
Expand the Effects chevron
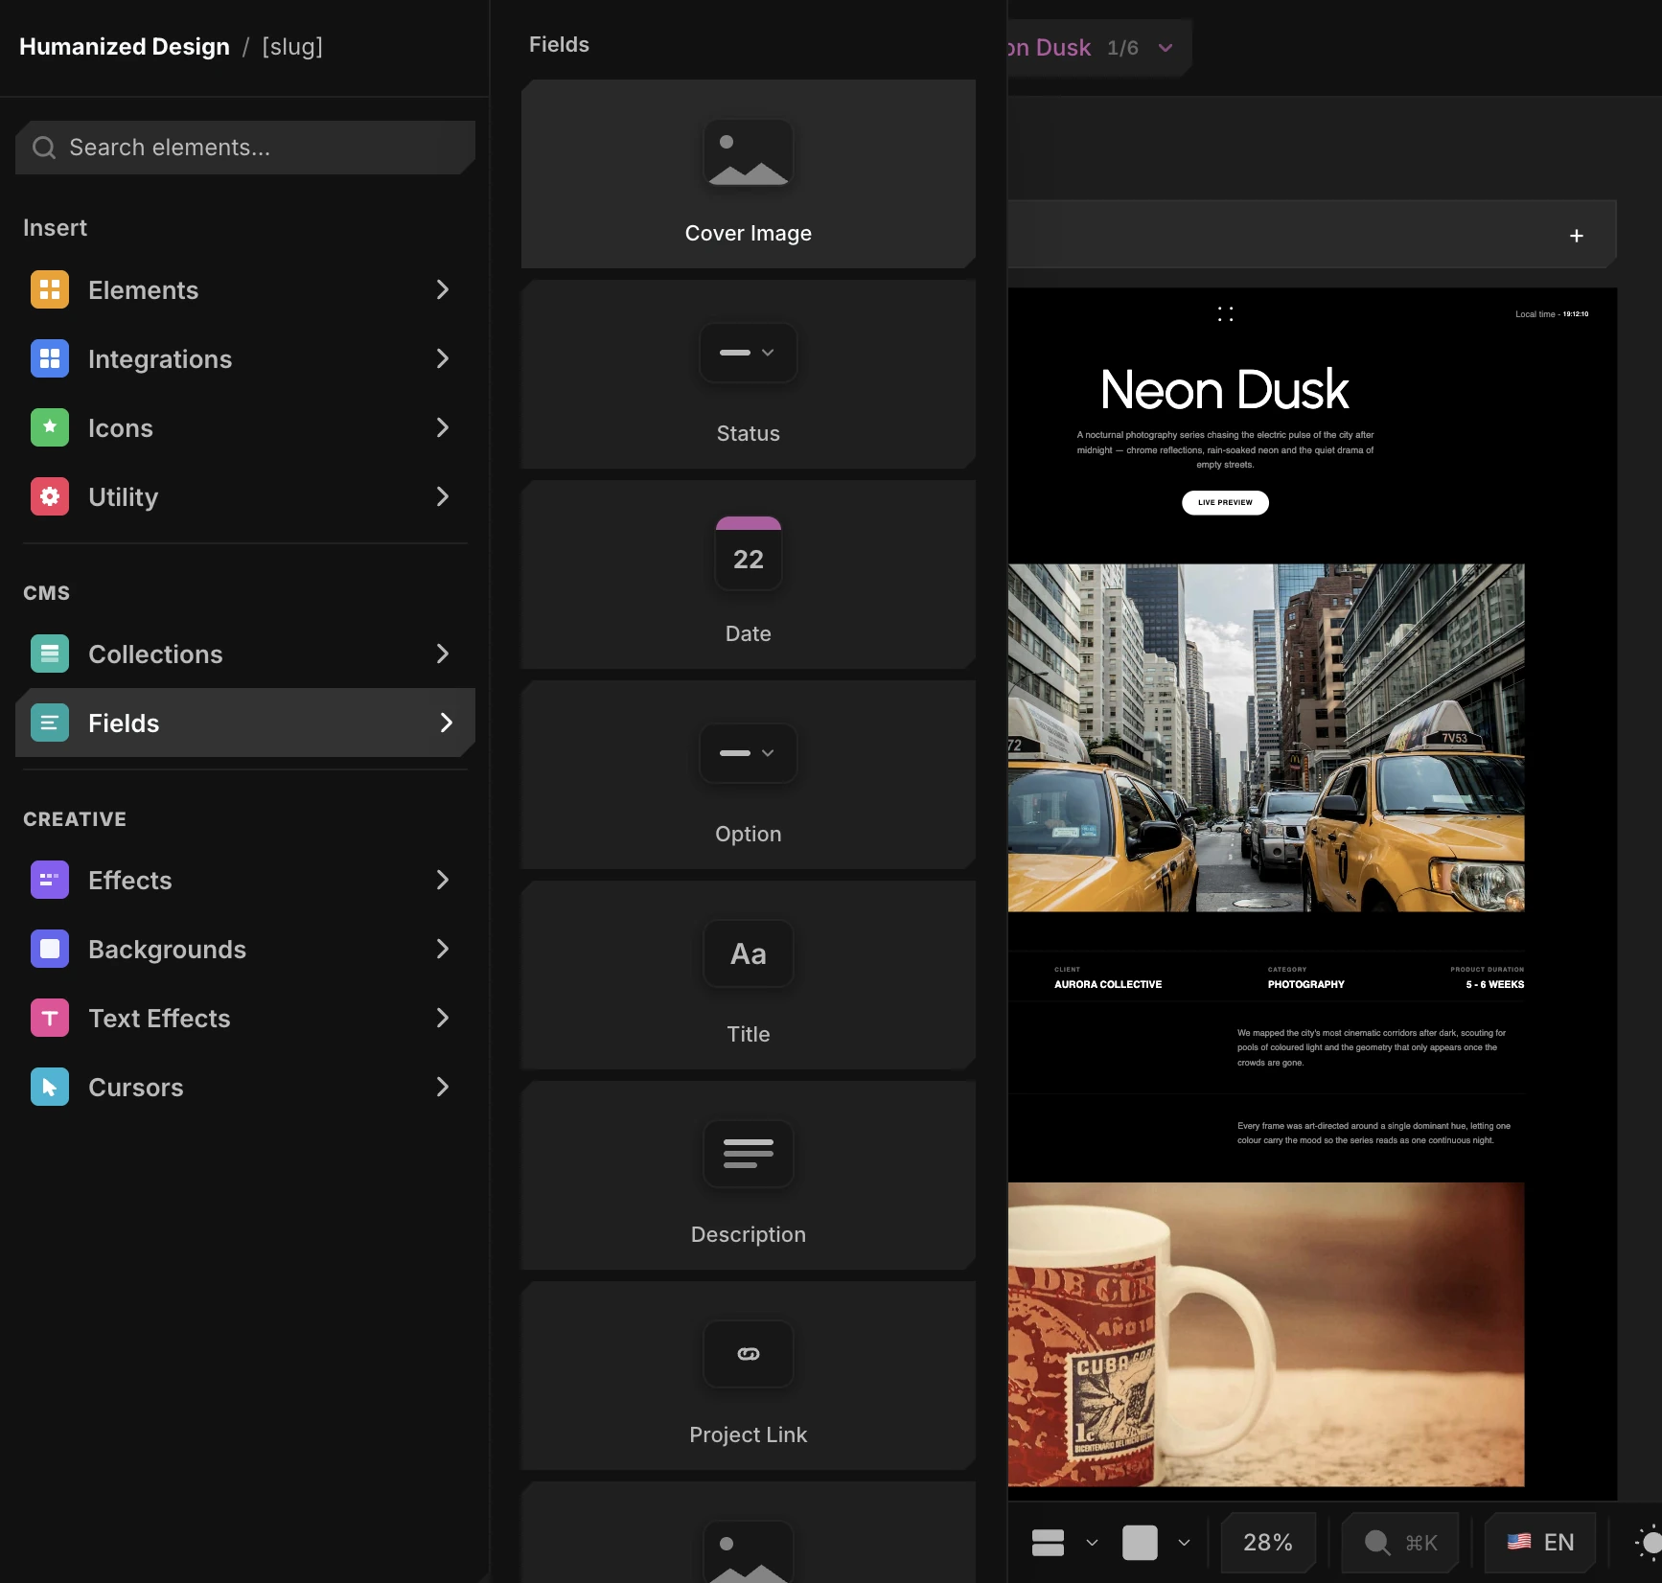(x=443, y=880)
